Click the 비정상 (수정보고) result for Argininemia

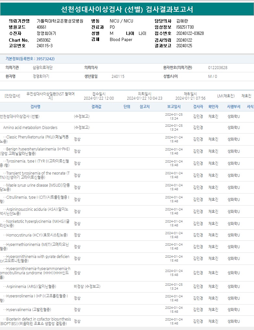click(x=87, y=286)
